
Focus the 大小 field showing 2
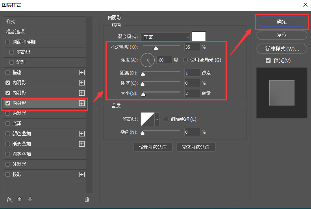(x=192, y=93)
